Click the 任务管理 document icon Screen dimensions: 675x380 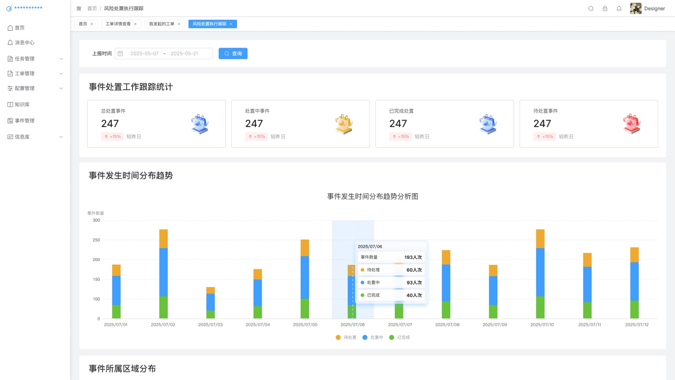pos(10,59)
